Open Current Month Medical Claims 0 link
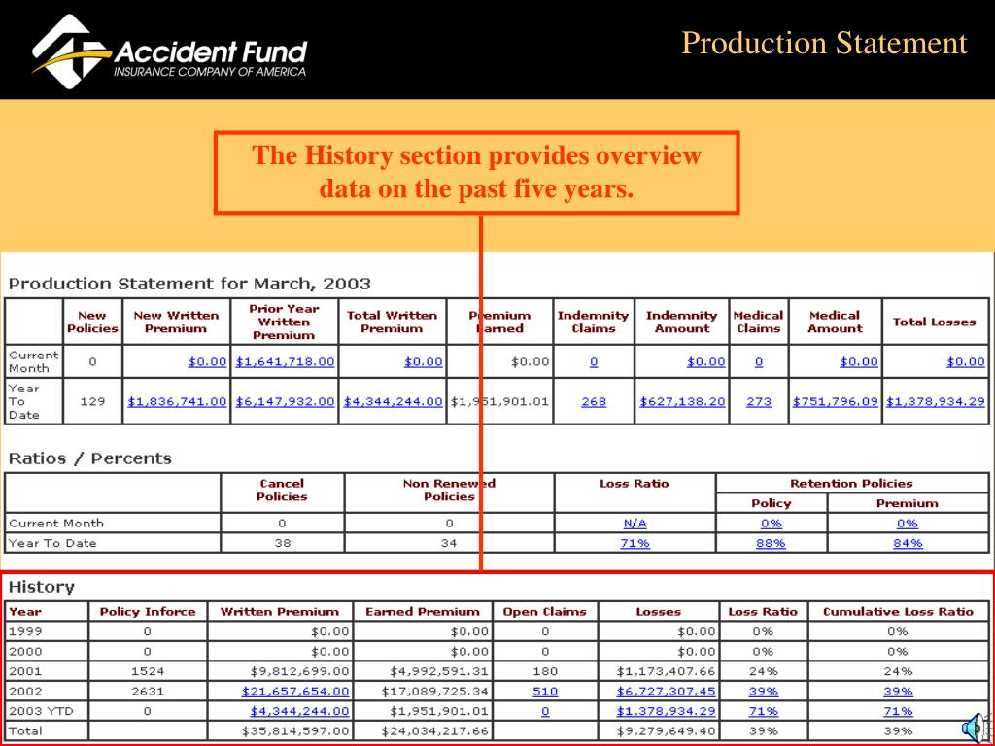995x746 pixels. 759,362
